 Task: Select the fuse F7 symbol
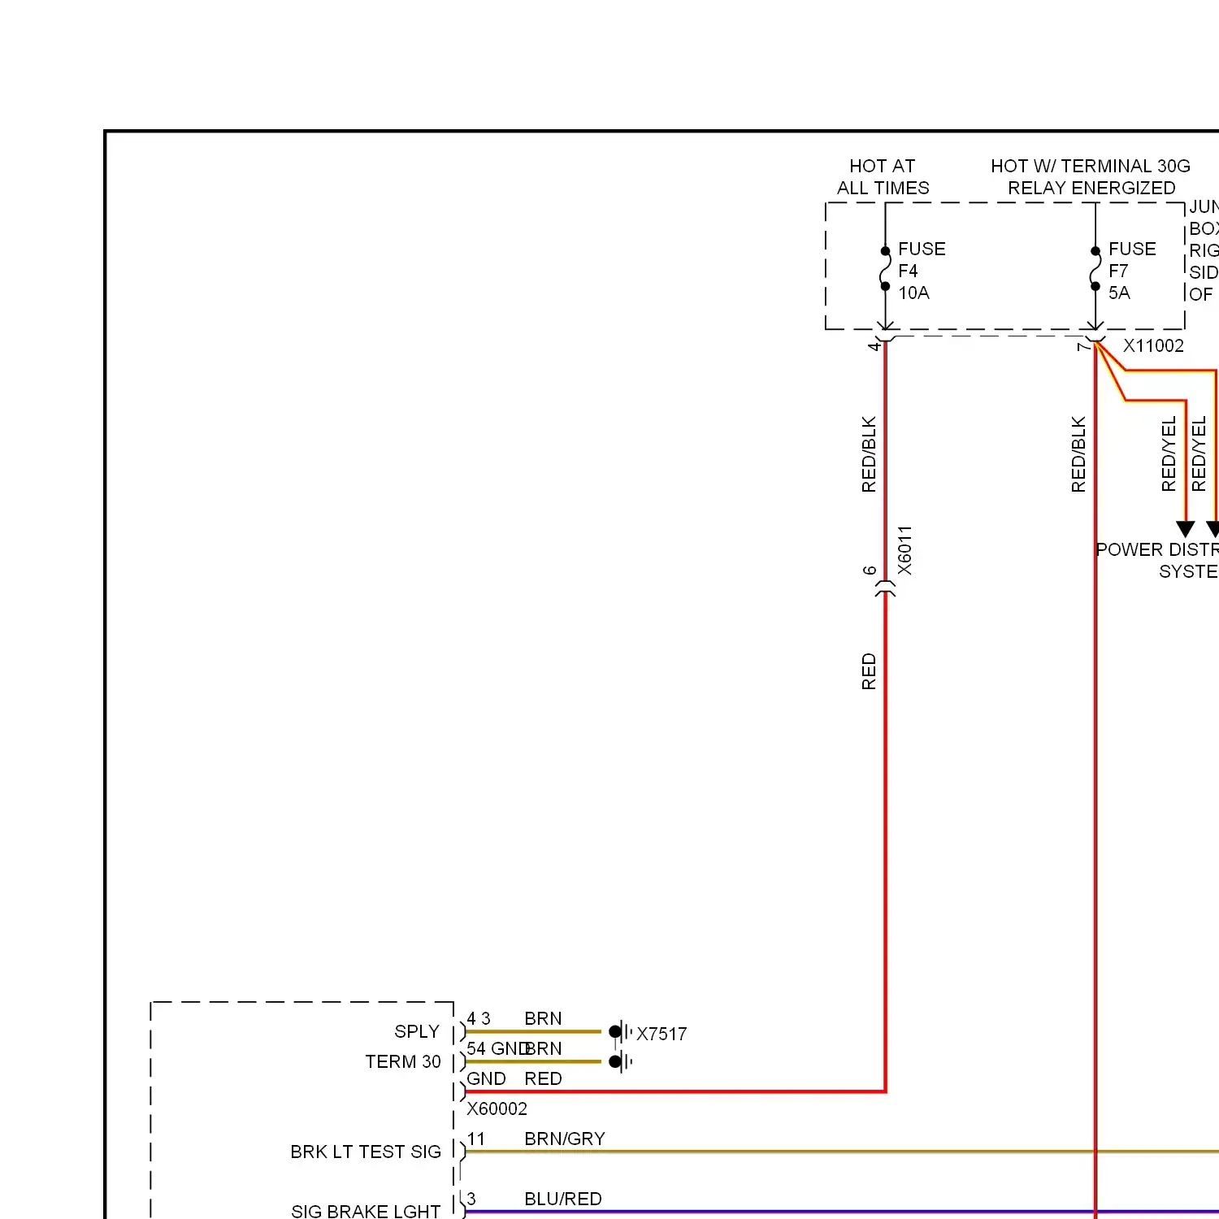(1095, 268)
